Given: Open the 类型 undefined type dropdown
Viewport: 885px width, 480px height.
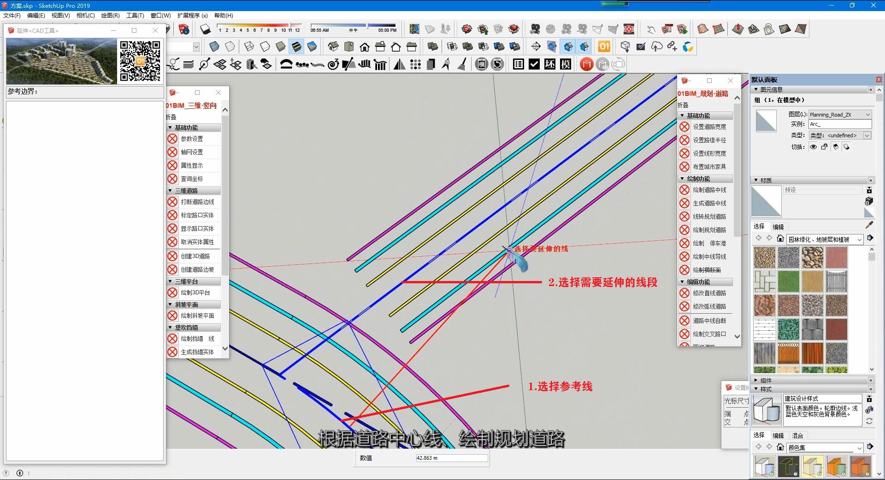Looking at the screenshot, I should 840,135.
